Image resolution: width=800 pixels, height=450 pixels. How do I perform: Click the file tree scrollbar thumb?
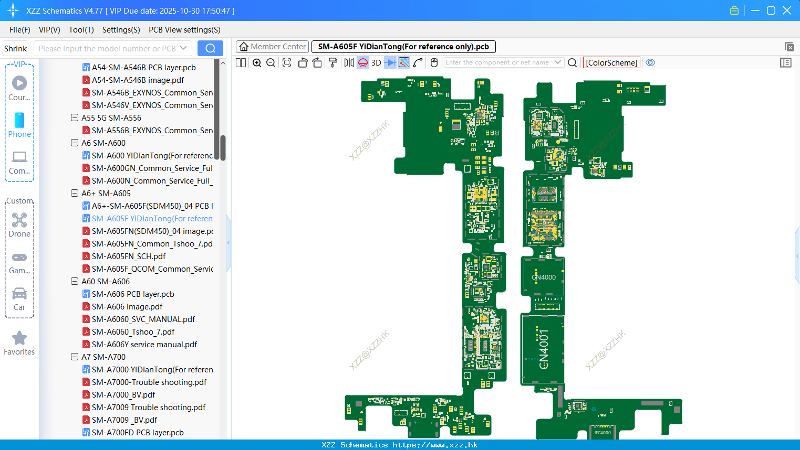[223, 148]
